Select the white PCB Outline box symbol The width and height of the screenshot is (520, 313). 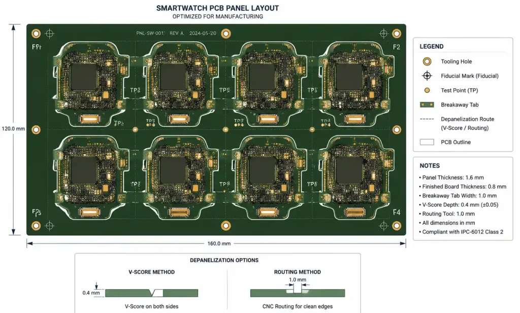[x=427, y=142]
